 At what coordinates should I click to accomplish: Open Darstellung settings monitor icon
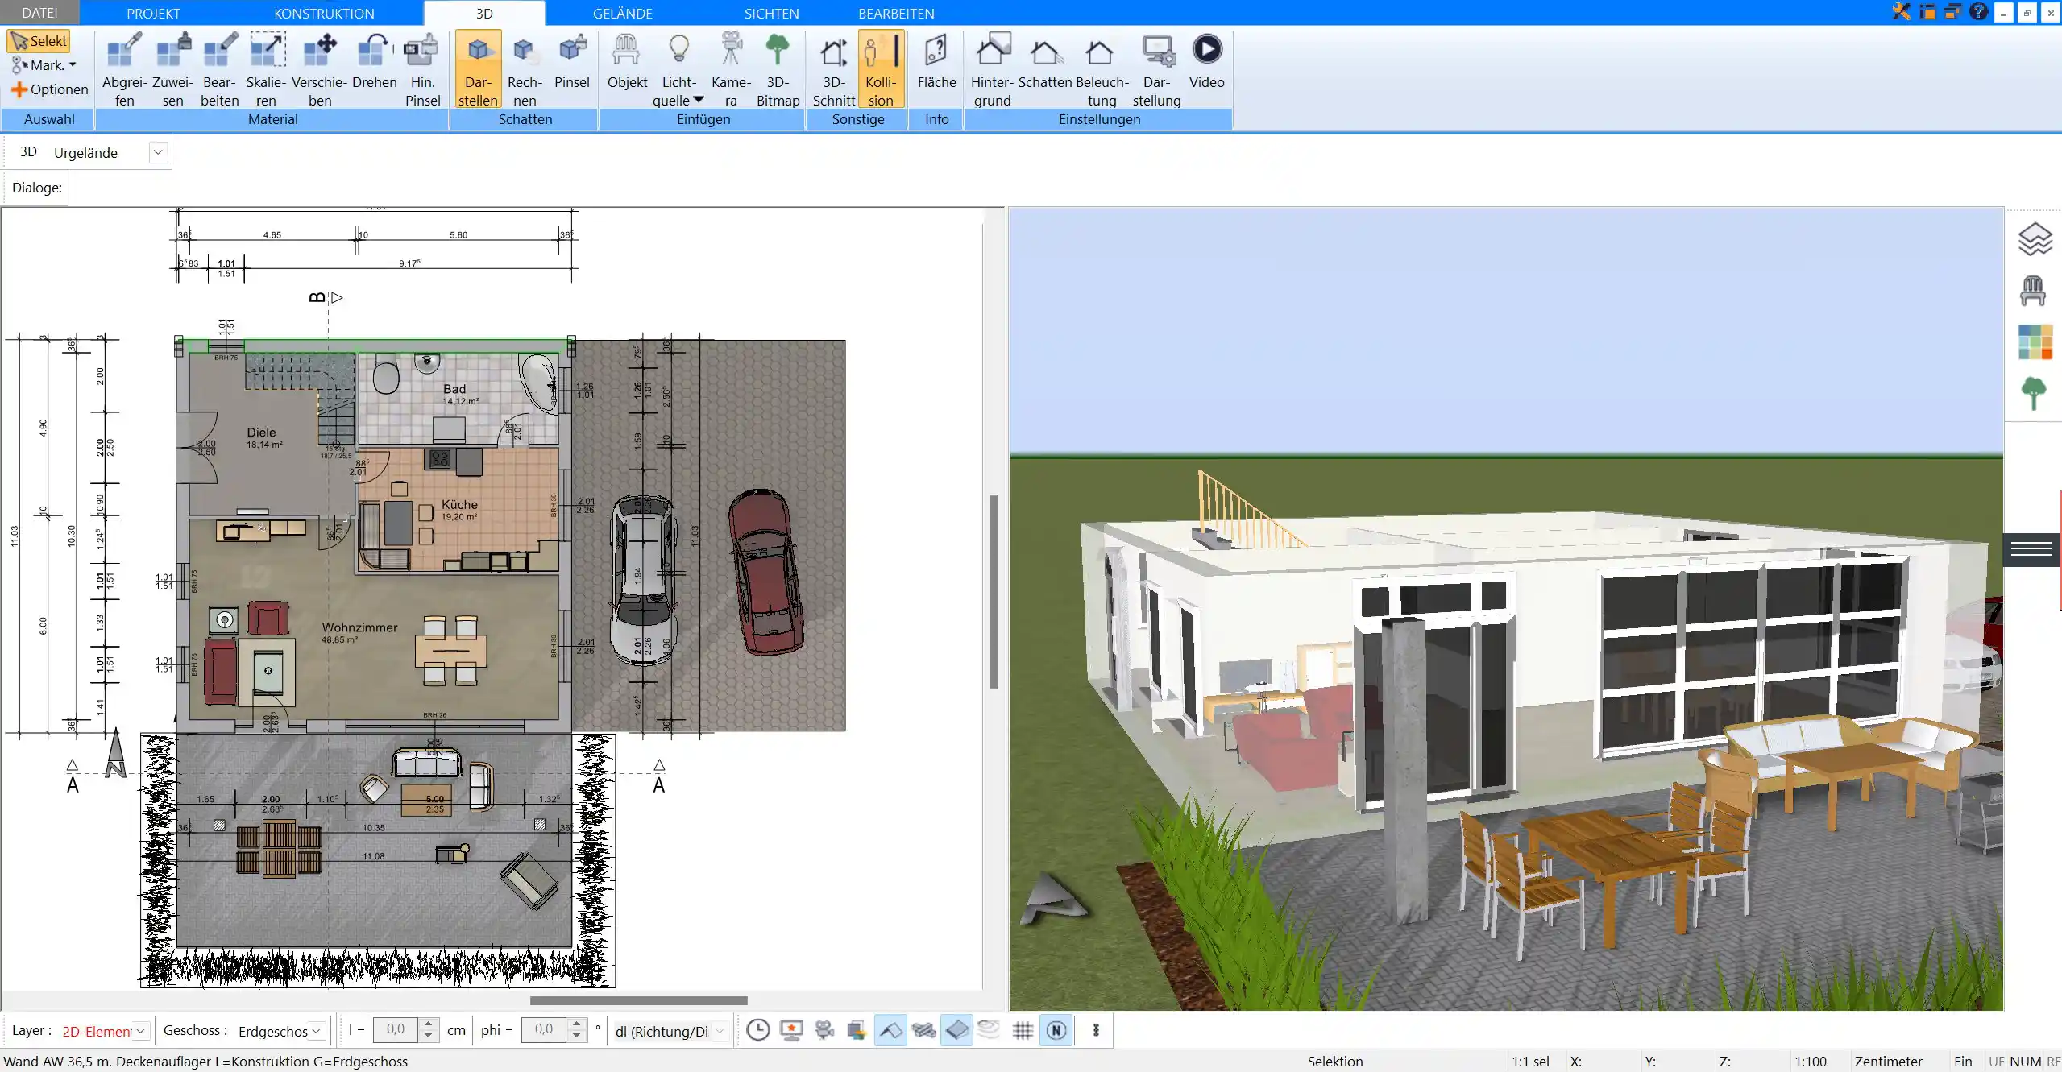[1156, 69]
